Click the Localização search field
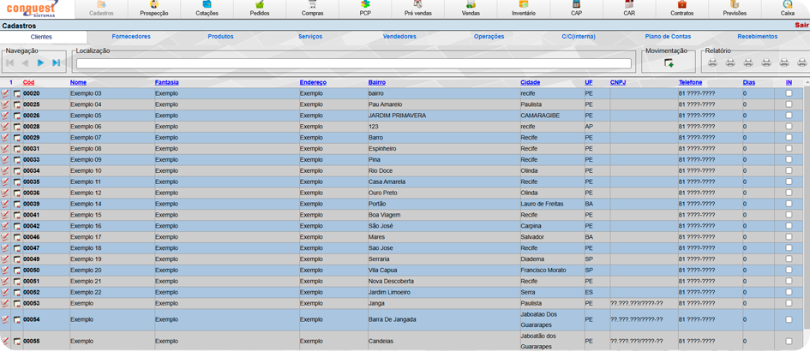This screenshot has height=351, width=810. (x=353, y=63)
